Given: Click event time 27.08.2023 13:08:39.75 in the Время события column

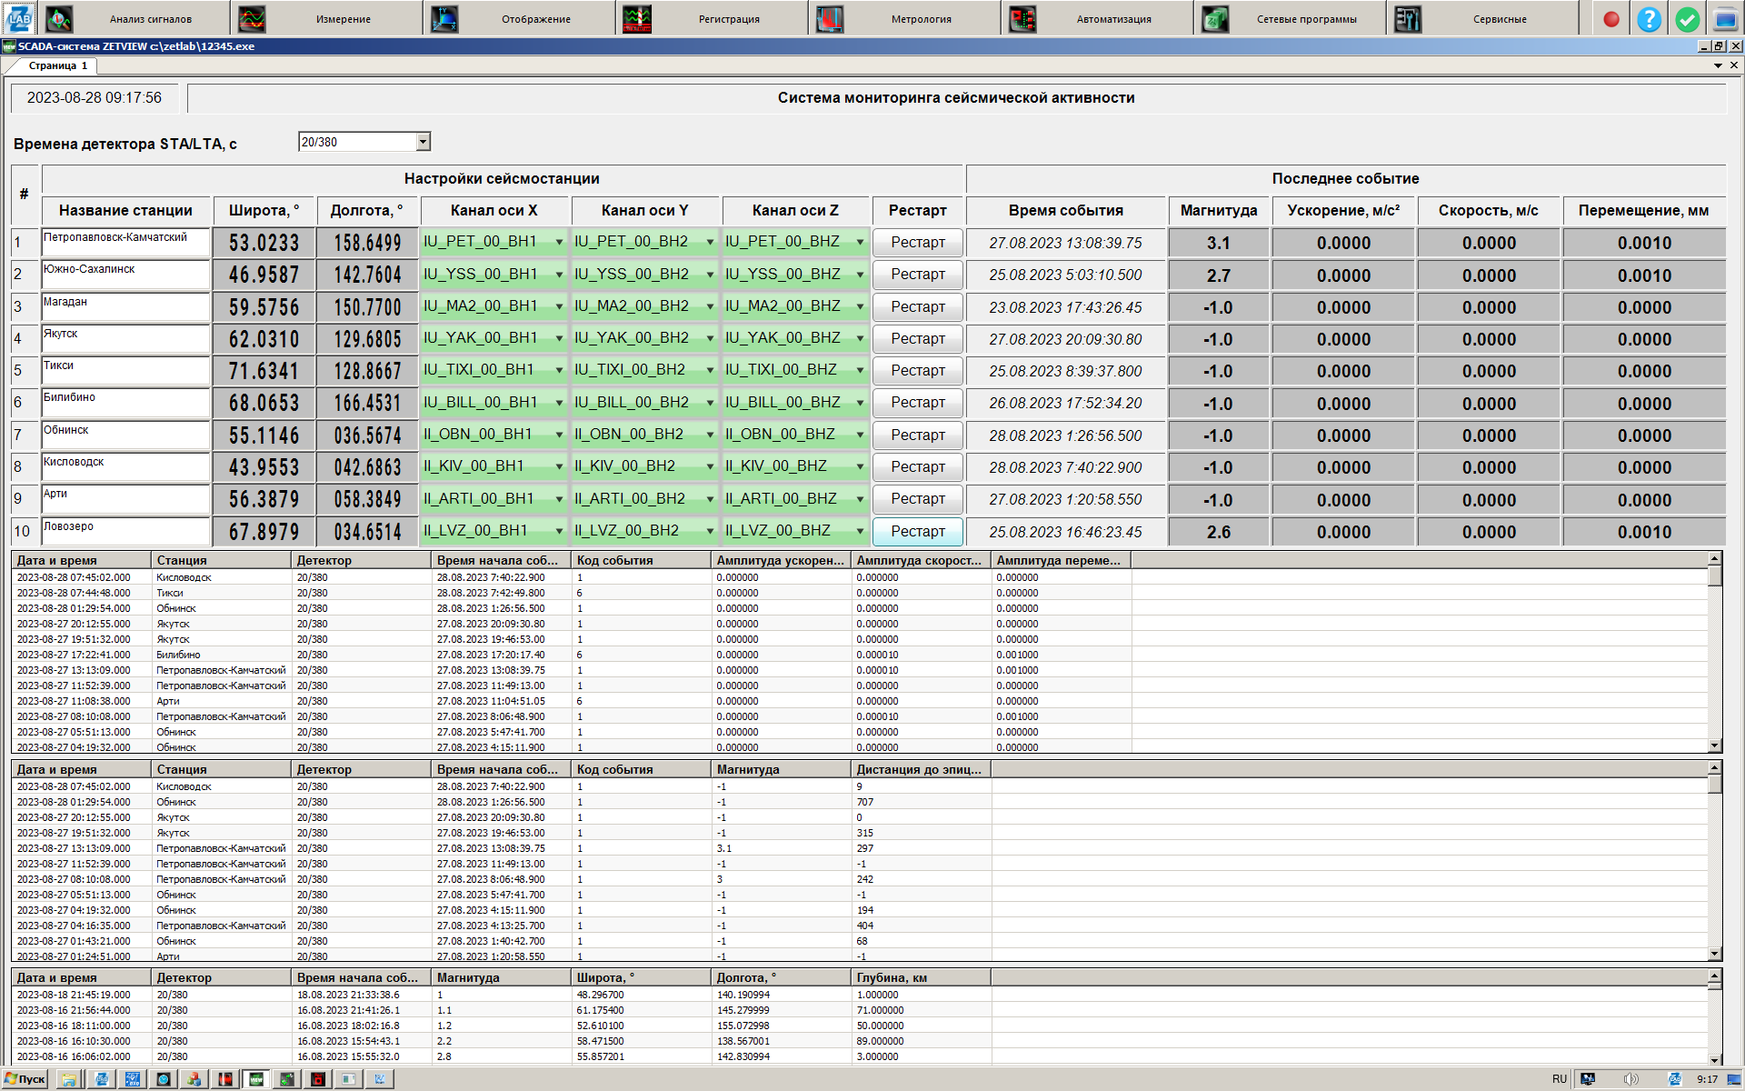Looking at the screenshot, I should (x=1065, y=243).
